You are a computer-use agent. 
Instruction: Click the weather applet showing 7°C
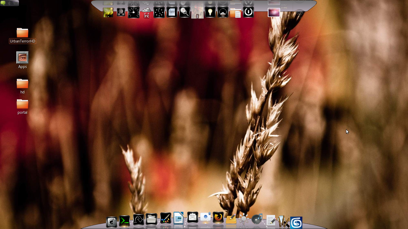pos(146,13)
